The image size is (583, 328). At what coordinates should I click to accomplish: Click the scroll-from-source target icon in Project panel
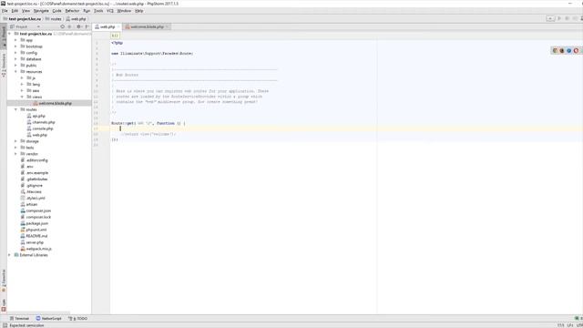tap(63, 26)
